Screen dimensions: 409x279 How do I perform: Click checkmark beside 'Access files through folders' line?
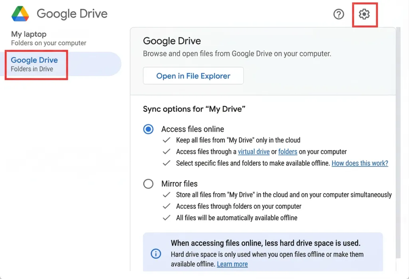[x=167, y=206]
